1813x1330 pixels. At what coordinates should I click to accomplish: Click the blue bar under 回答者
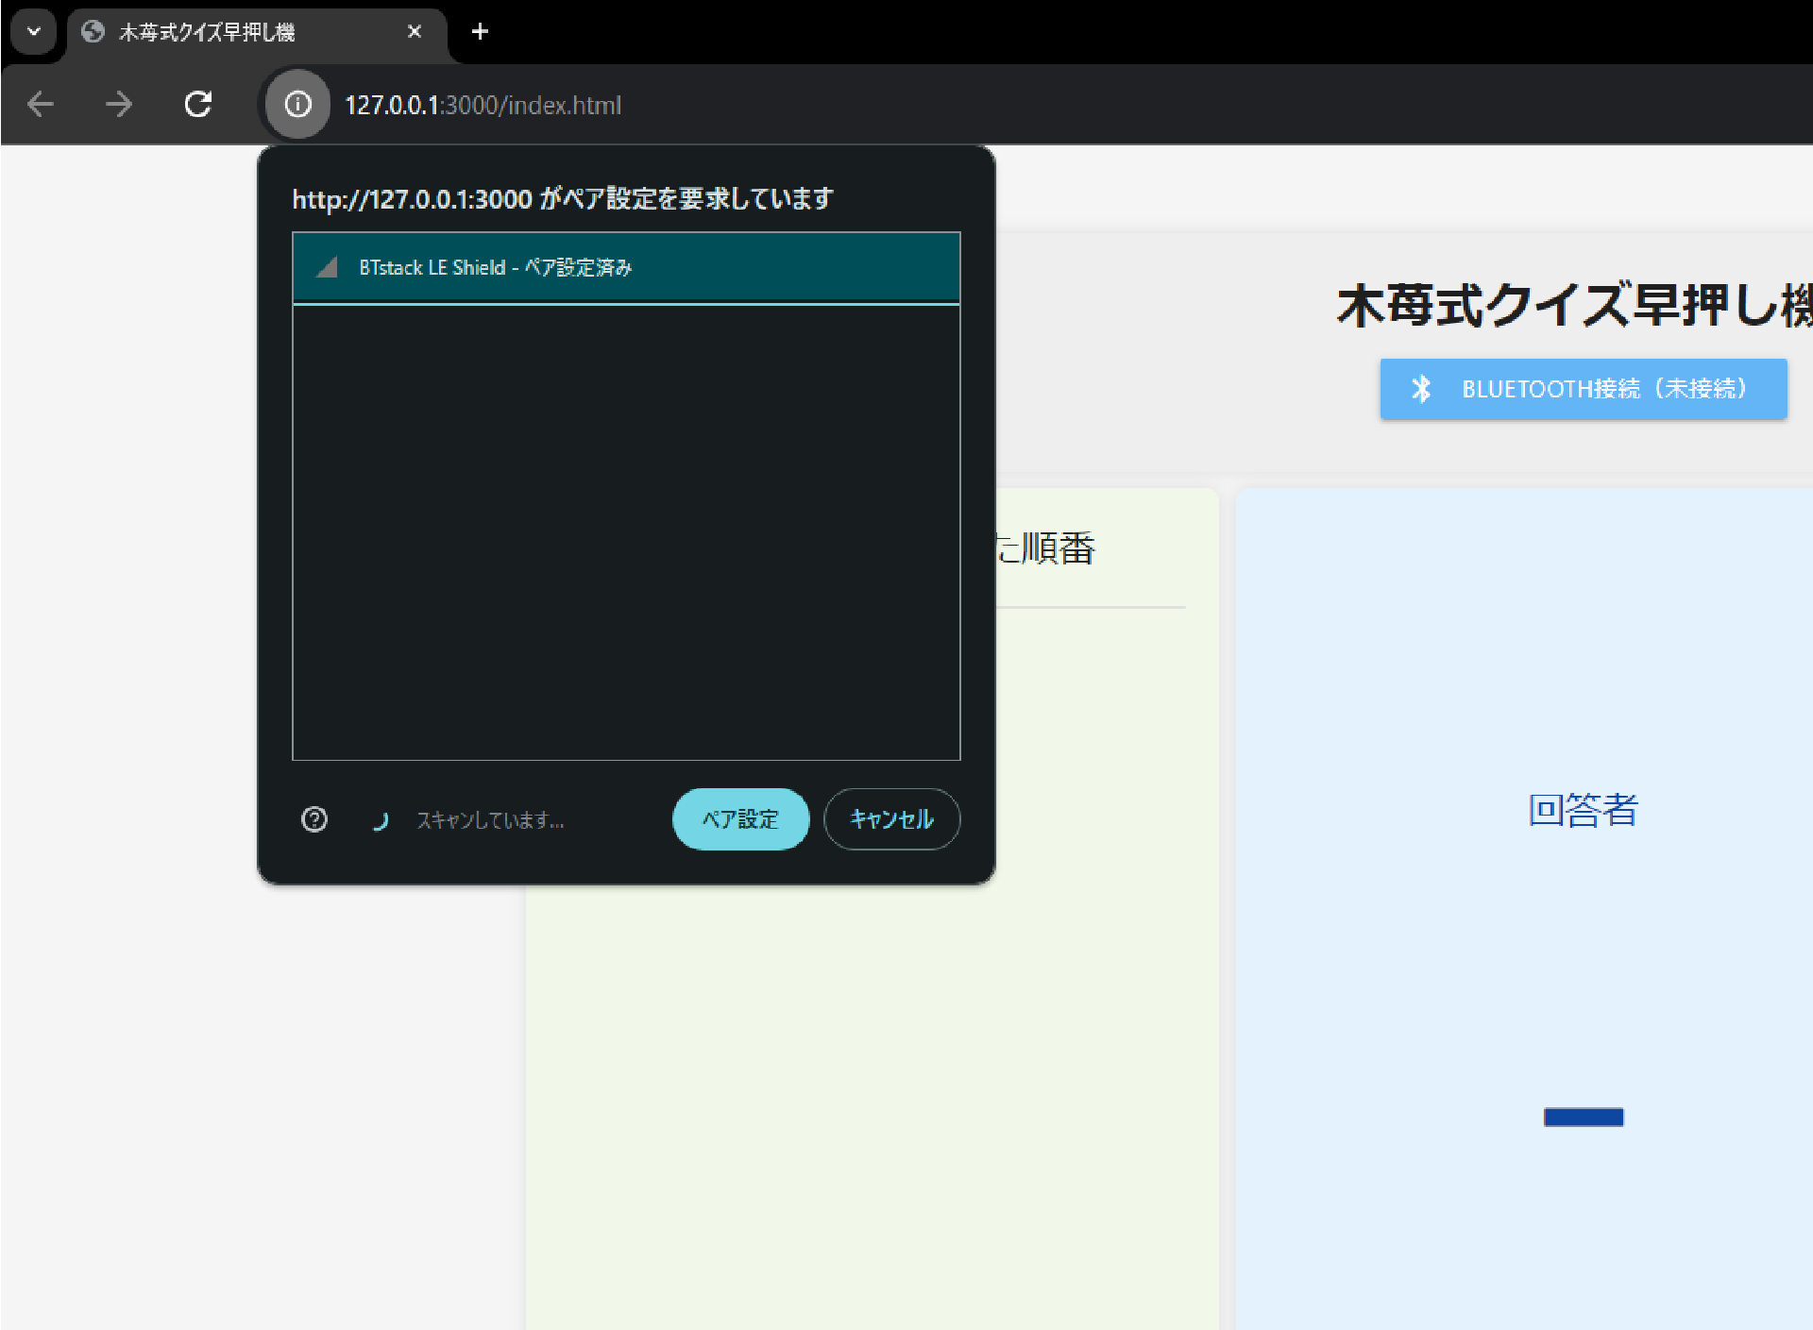click(1583, 1117)
